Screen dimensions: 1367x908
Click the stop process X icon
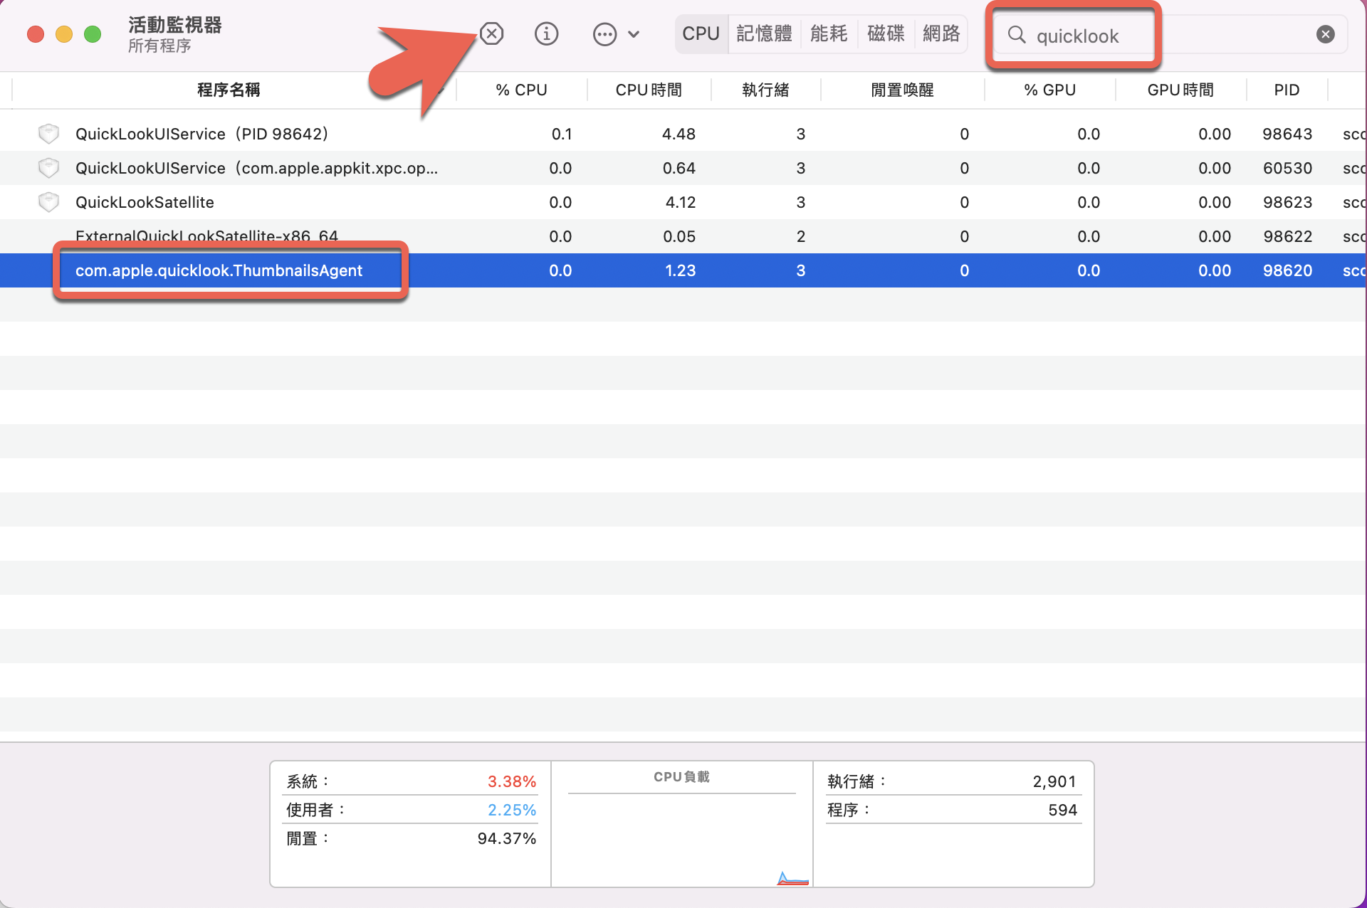[x=491, y=33]
